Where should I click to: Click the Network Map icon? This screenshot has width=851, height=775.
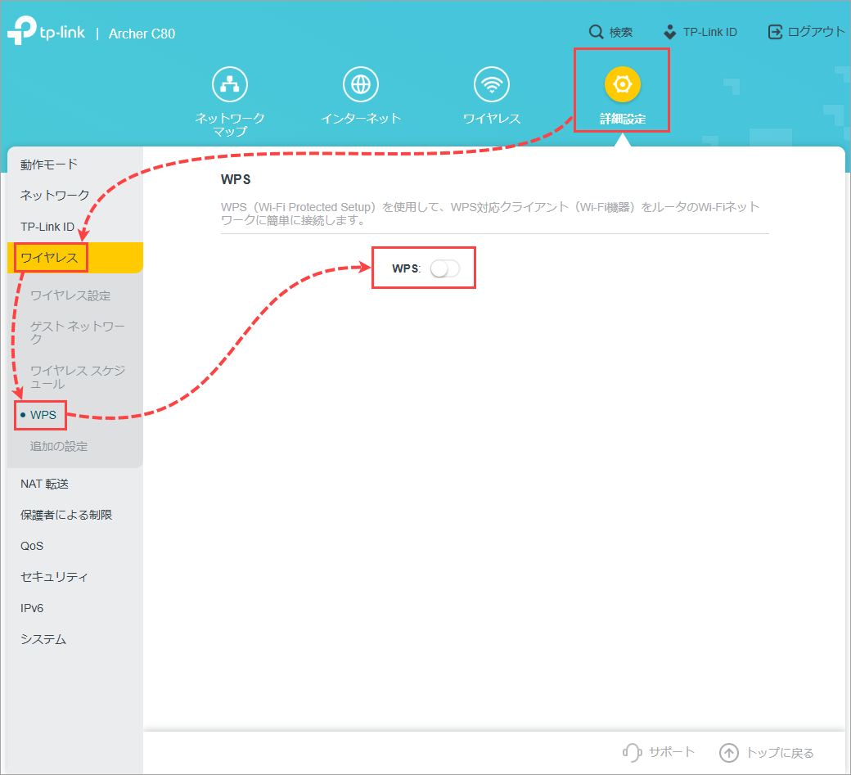[229, 84]
